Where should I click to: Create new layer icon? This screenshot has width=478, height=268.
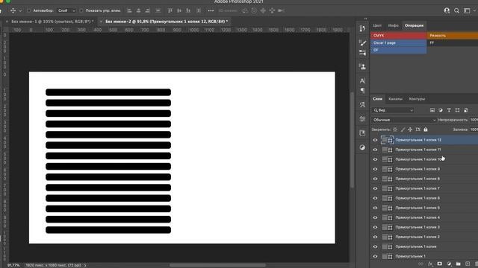468,264
